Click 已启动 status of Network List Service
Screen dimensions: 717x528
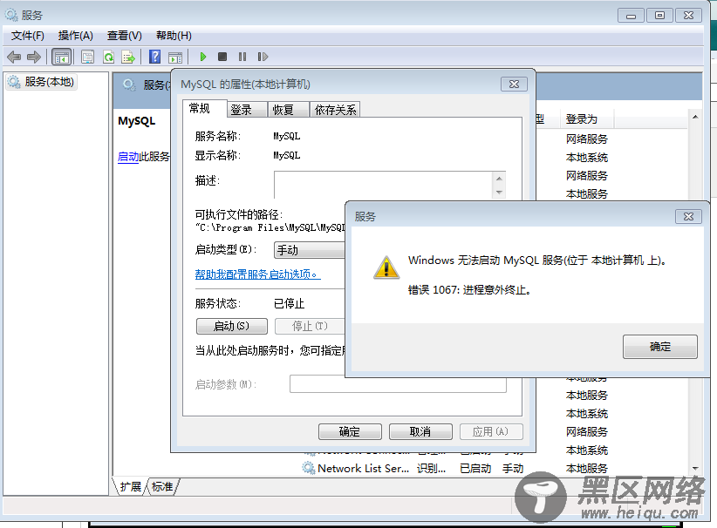[x=475, y=468]
